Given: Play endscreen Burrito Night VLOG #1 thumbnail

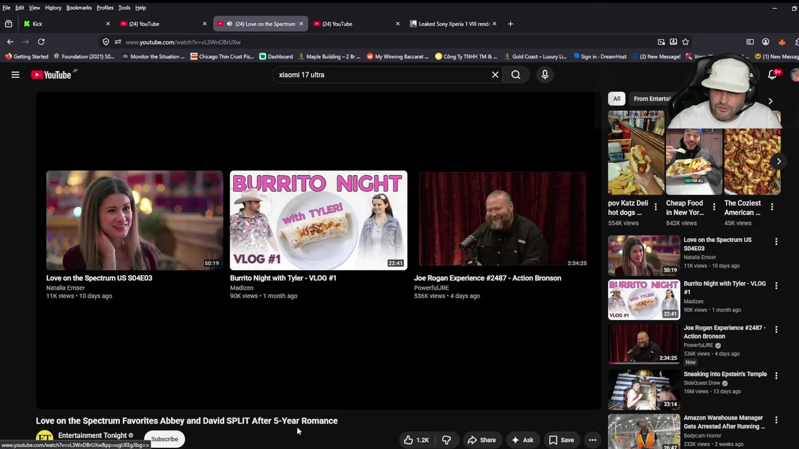Looking at the screenshot, I should tap(318, 220).
